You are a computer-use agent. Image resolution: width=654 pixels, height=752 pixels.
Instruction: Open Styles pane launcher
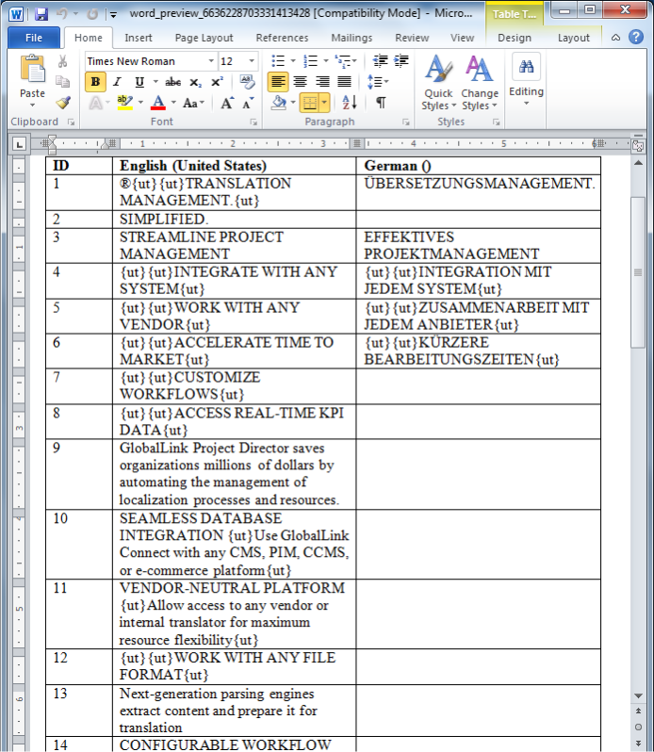pos(496,123)
